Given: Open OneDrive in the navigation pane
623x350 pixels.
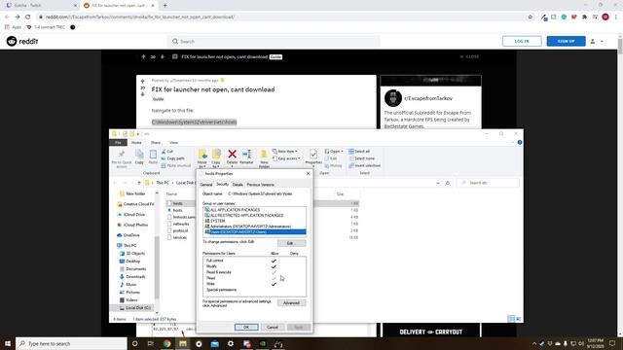Looking at the screenshot, I should (131, 235).
